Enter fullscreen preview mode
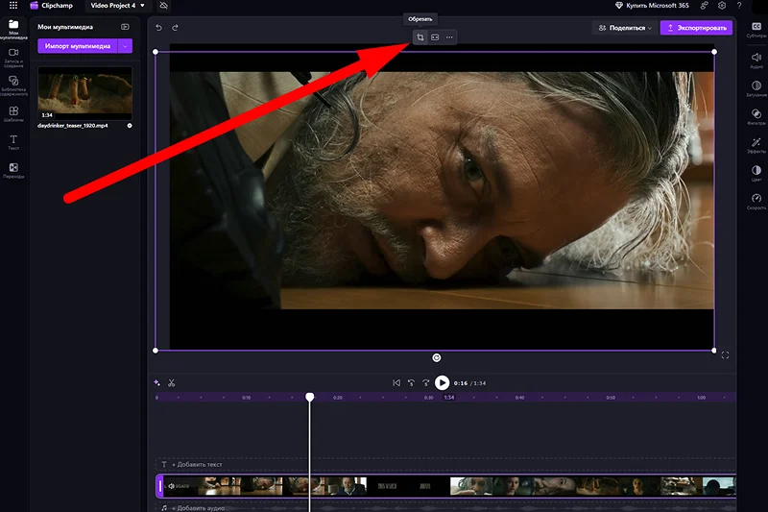The height and width of the screenshot is (512, 768). (x=725, y=355)
